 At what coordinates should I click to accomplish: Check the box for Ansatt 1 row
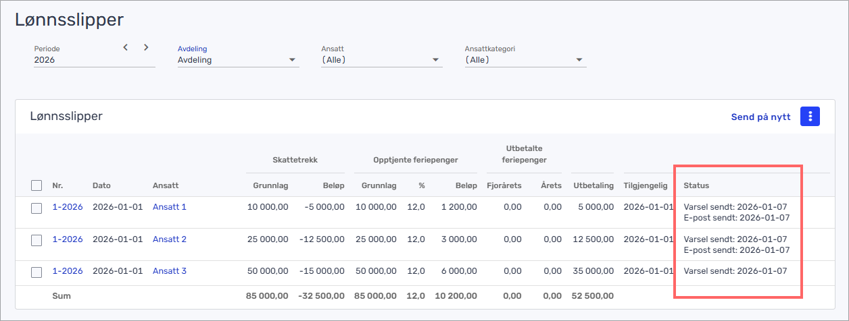[x=37, y=208]
